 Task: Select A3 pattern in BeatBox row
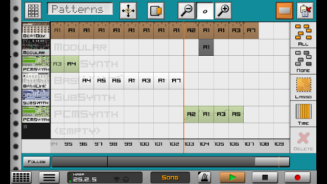pyautogui.click(x=236, y=31)
